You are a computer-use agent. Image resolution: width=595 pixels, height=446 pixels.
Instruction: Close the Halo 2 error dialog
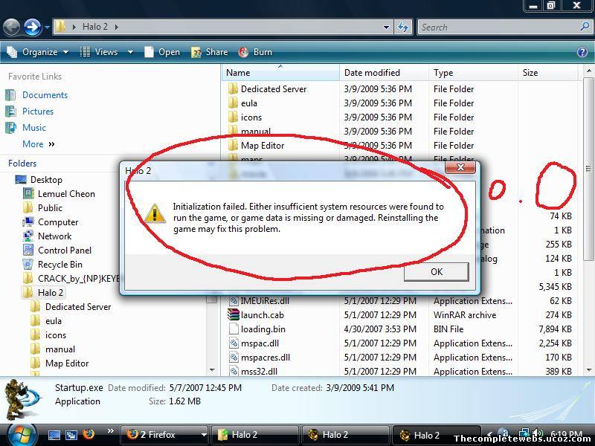click(x=460, y=167)
